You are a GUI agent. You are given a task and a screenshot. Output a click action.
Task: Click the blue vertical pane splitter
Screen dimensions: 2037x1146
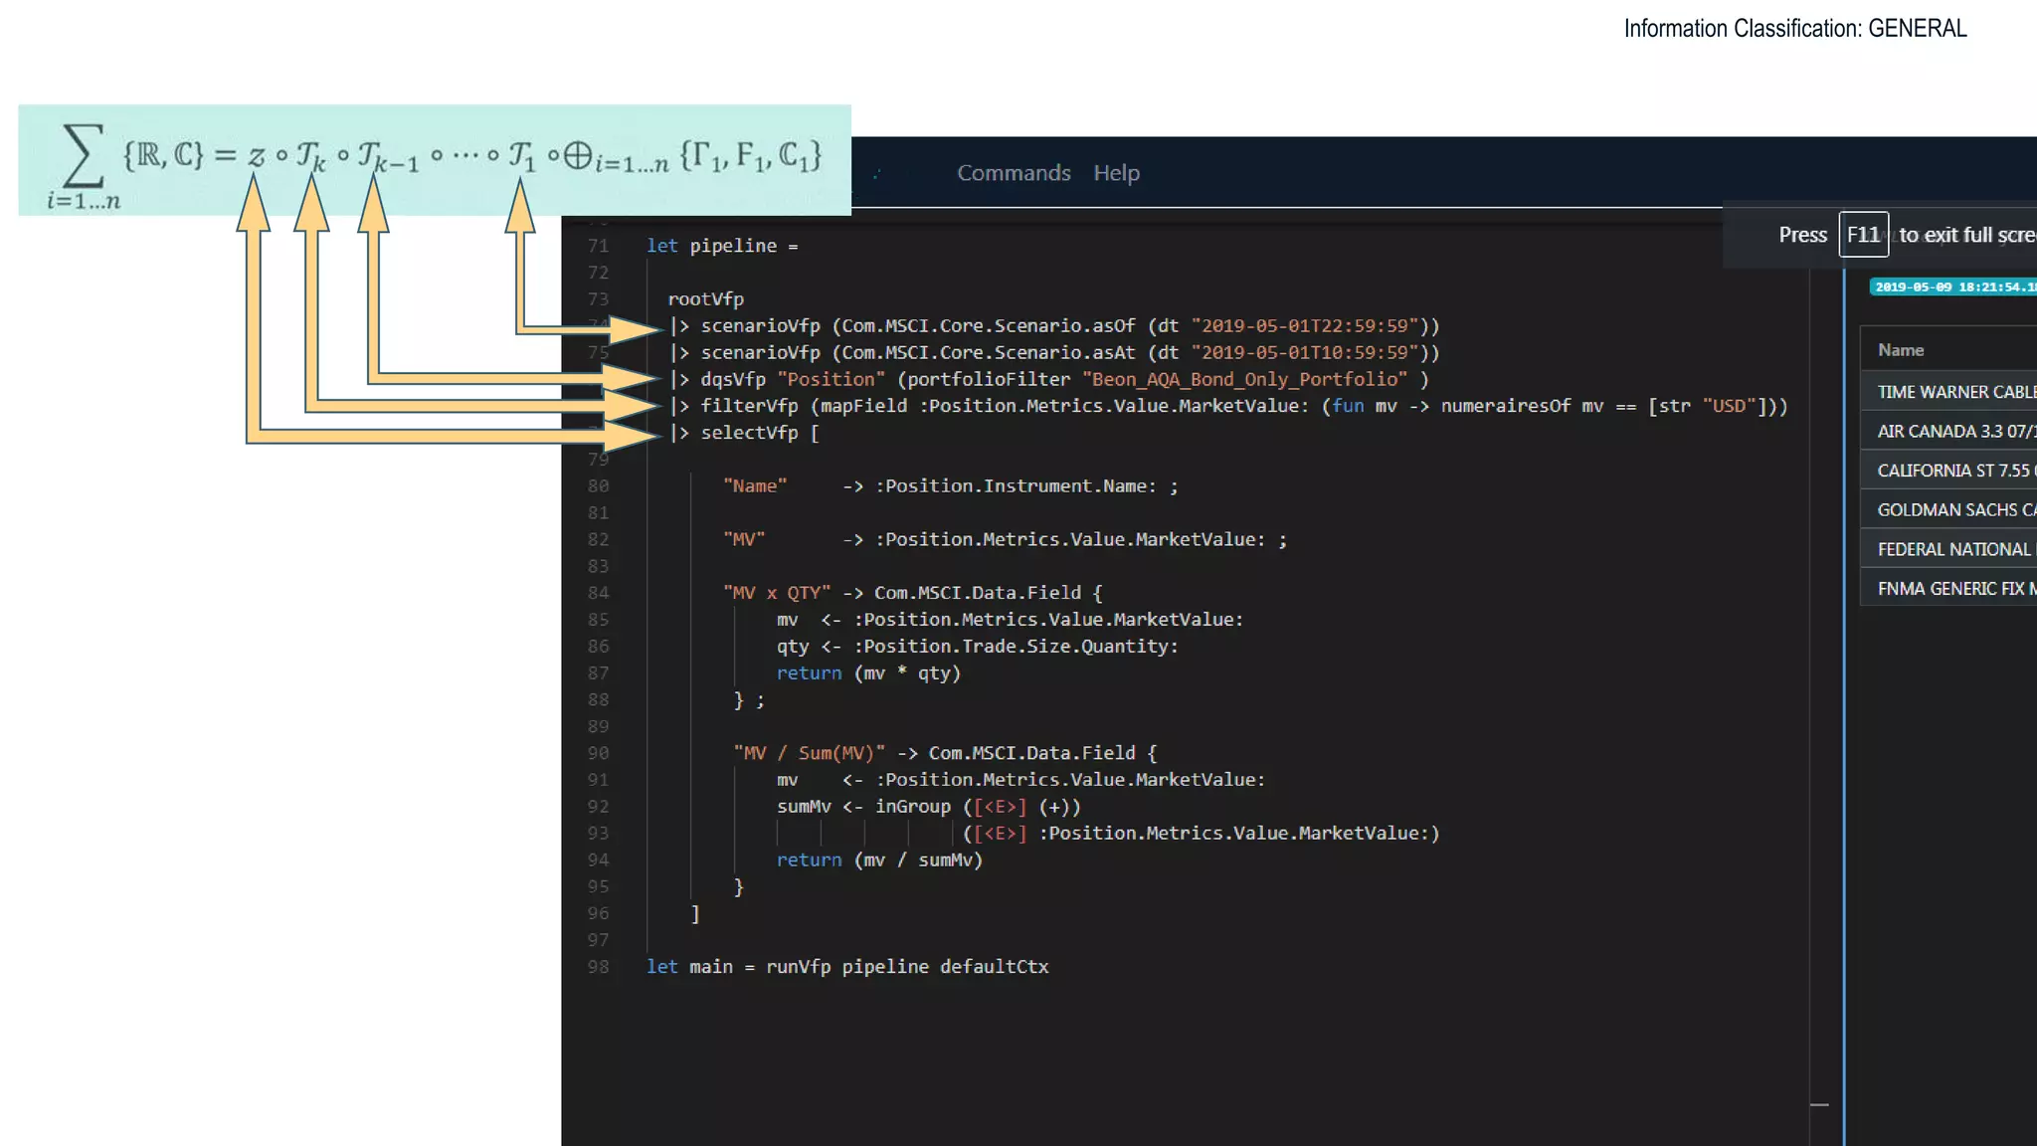pos(1844,696)
